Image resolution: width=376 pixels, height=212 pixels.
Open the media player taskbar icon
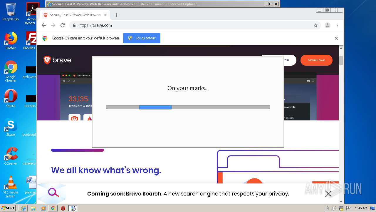coord(43,208)
